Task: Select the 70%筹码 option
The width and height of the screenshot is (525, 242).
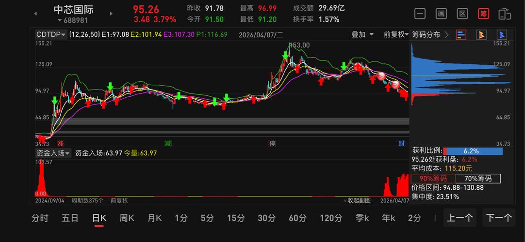Action: [478, 179]
